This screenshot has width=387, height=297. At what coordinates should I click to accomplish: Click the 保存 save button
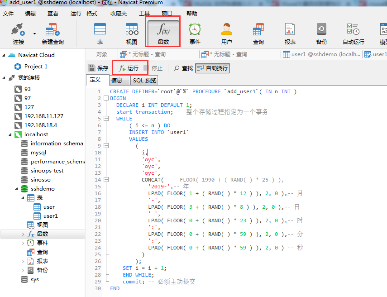pos(99,68)
